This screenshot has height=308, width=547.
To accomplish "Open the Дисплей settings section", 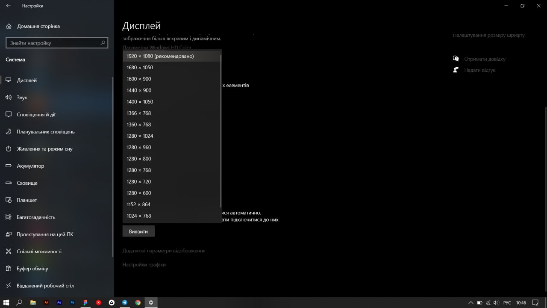I will tap(57, 80).
